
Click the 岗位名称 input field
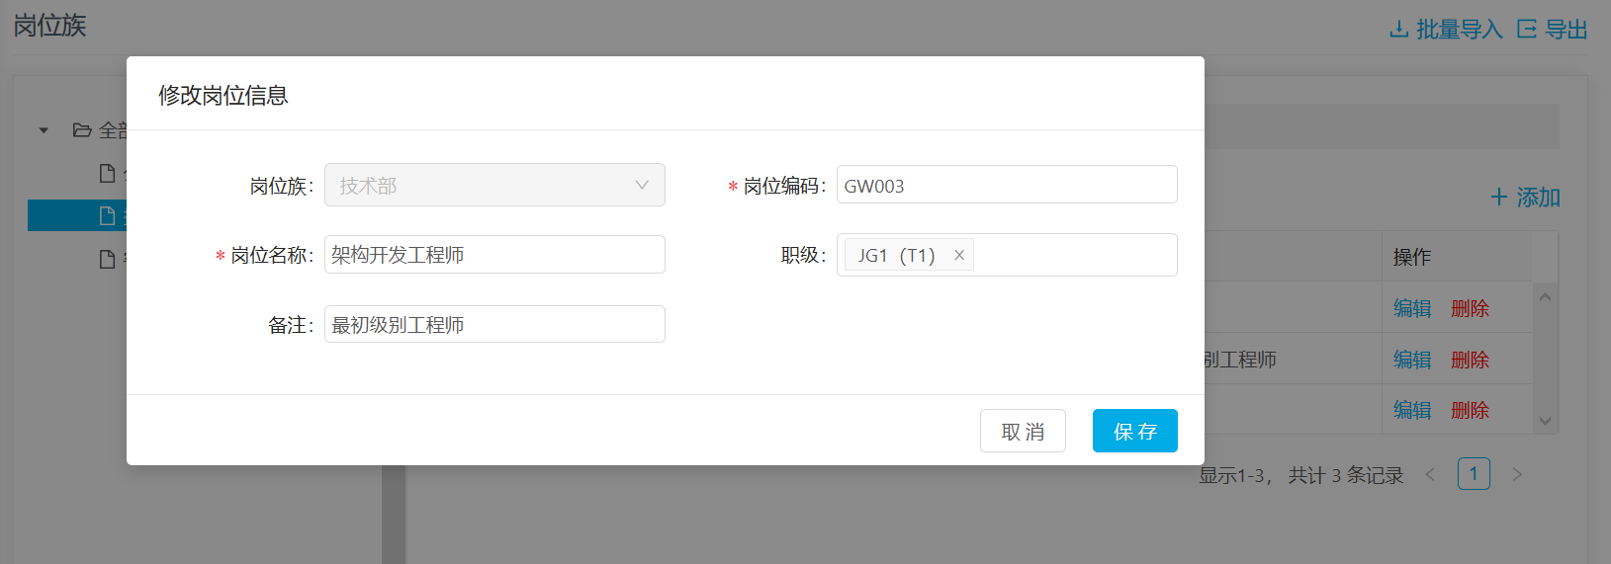494,255
